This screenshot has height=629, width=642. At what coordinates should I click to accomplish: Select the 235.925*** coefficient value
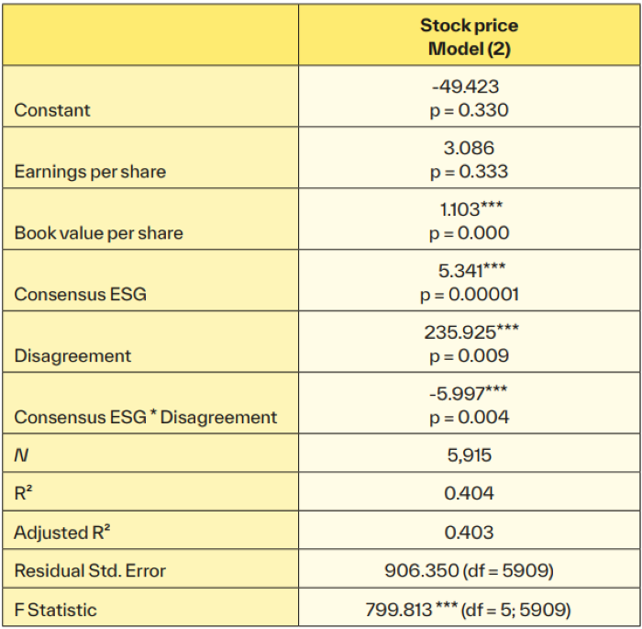coord(471,332)
